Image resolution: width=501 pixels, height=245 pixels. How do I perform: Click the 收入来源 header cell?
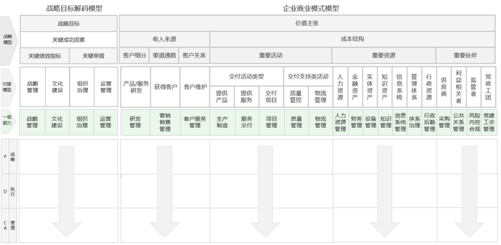(164, 39)
